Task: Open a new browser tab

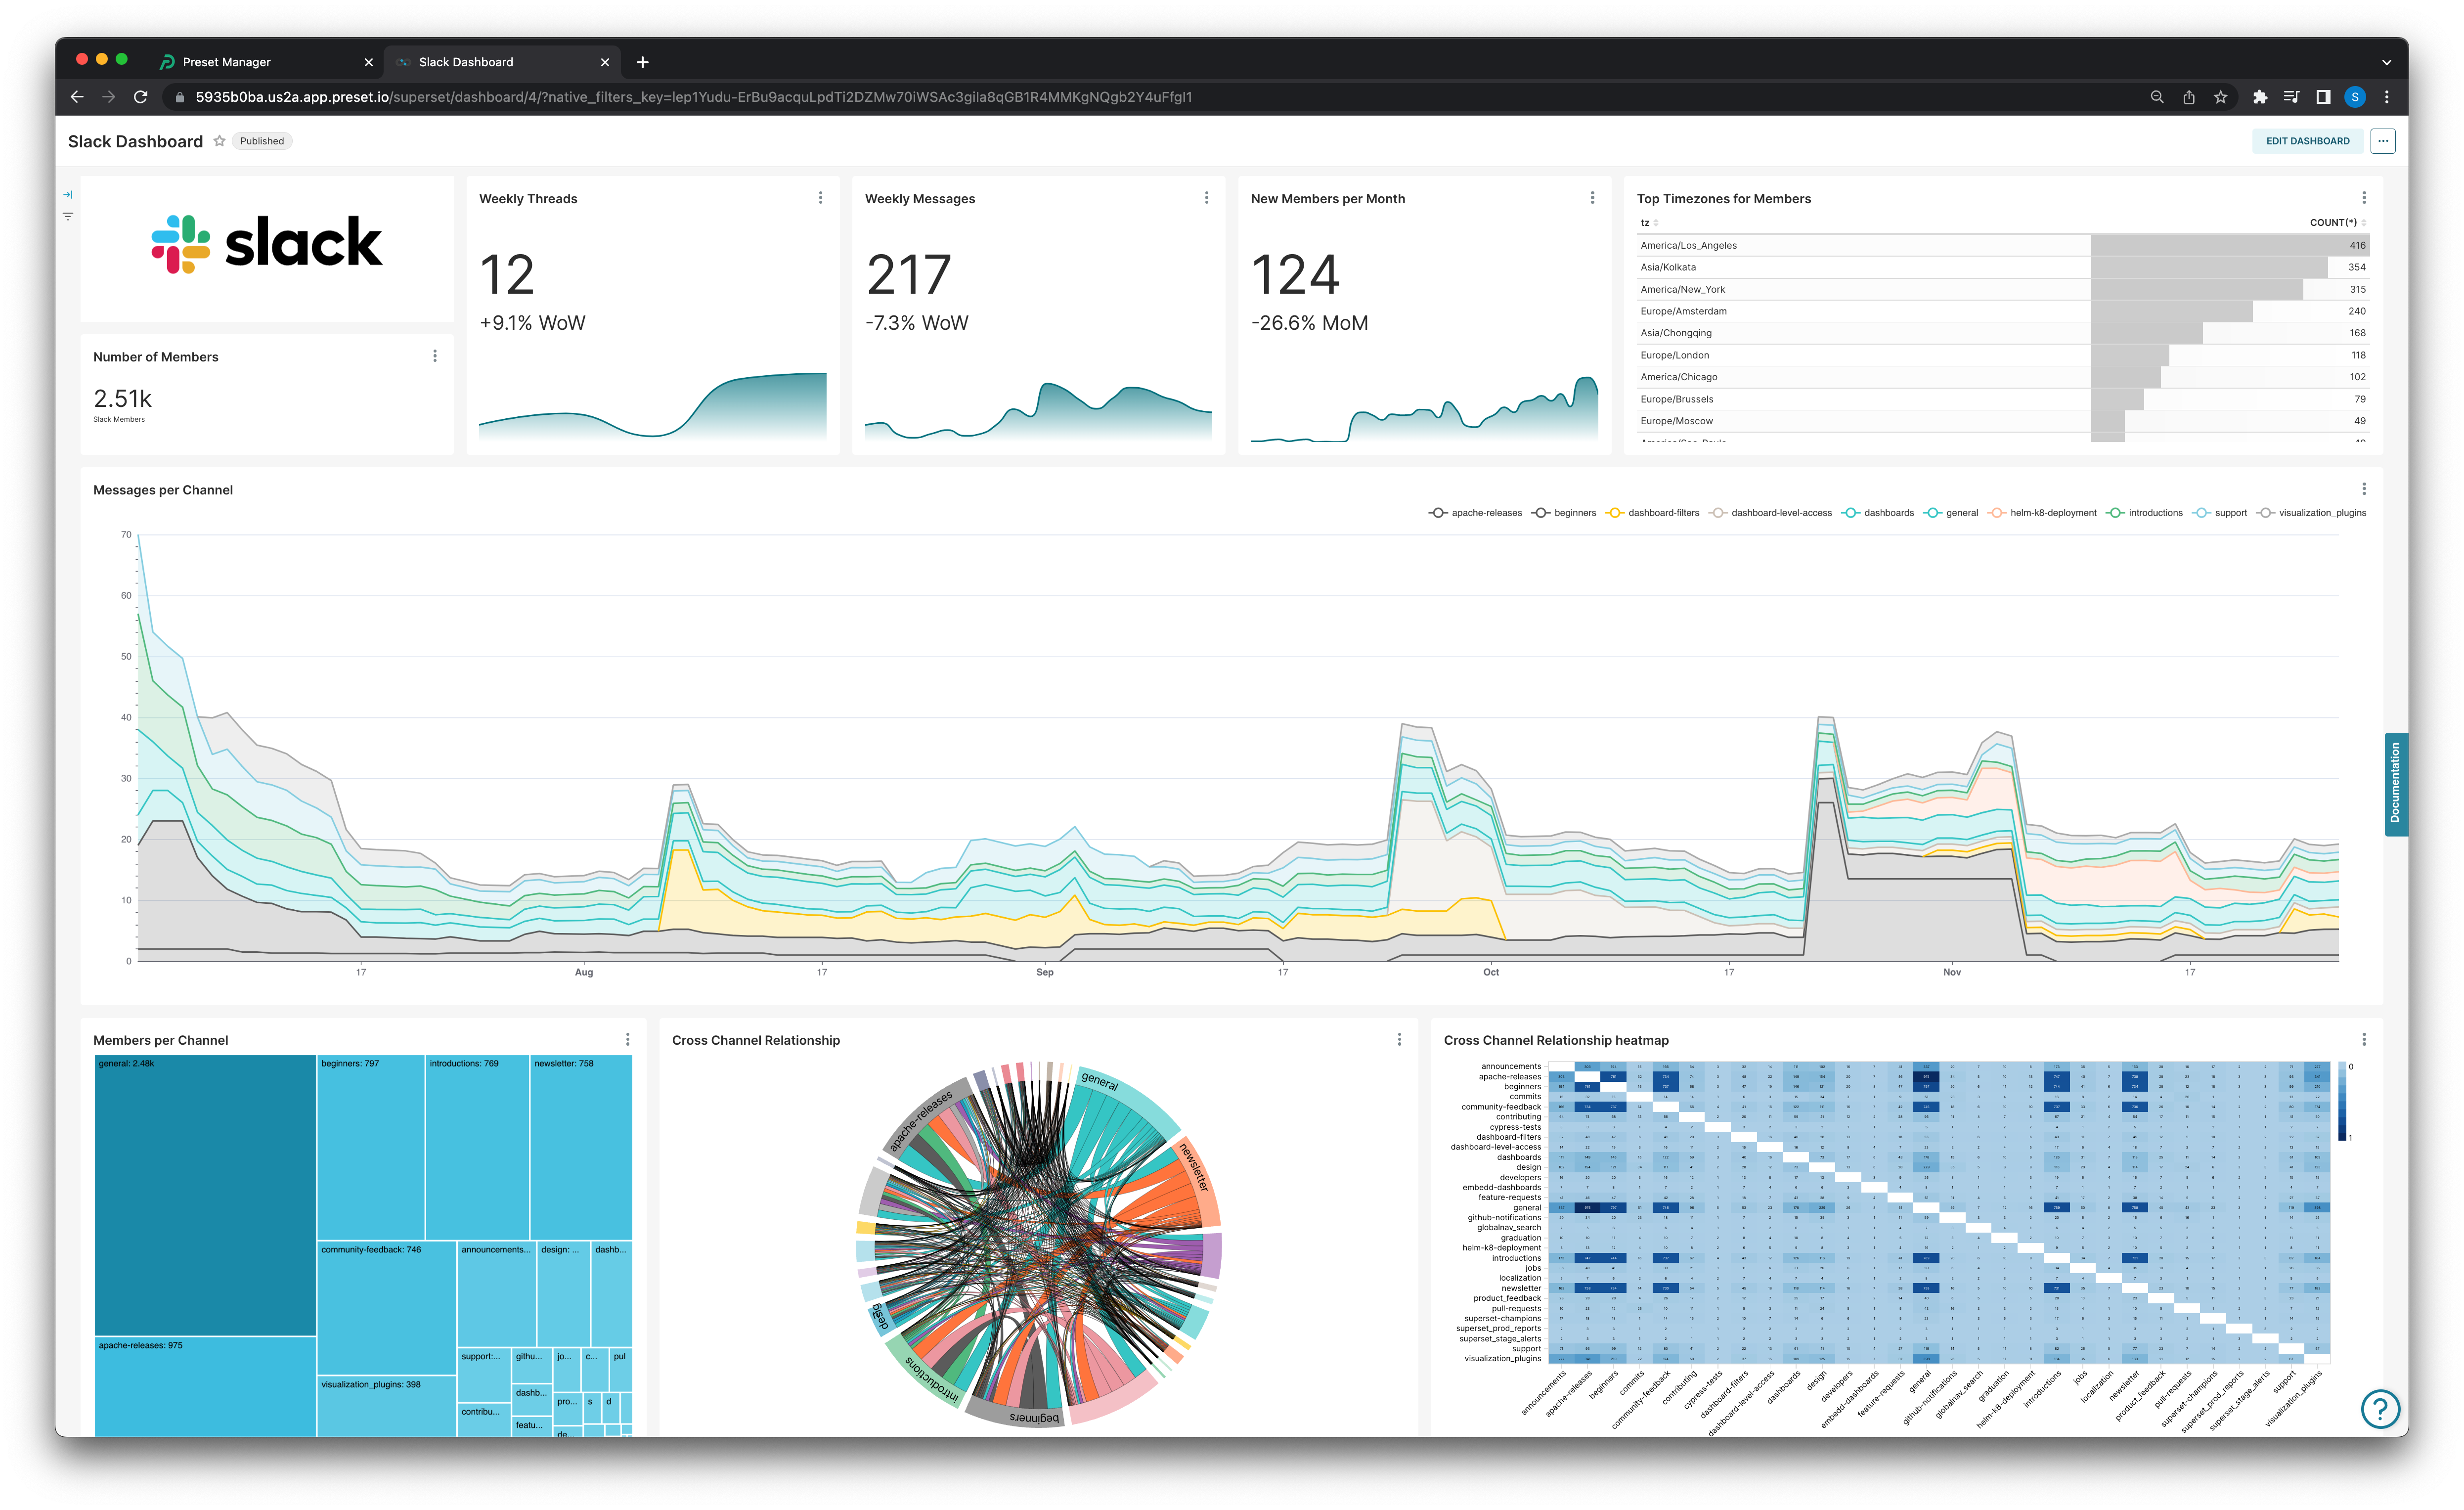Action: (642, 62)
